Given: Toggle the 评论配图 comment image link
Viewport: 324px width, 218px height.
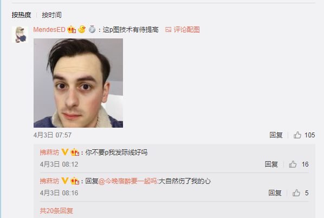Looking at the screenshot, I should point(182,30).
